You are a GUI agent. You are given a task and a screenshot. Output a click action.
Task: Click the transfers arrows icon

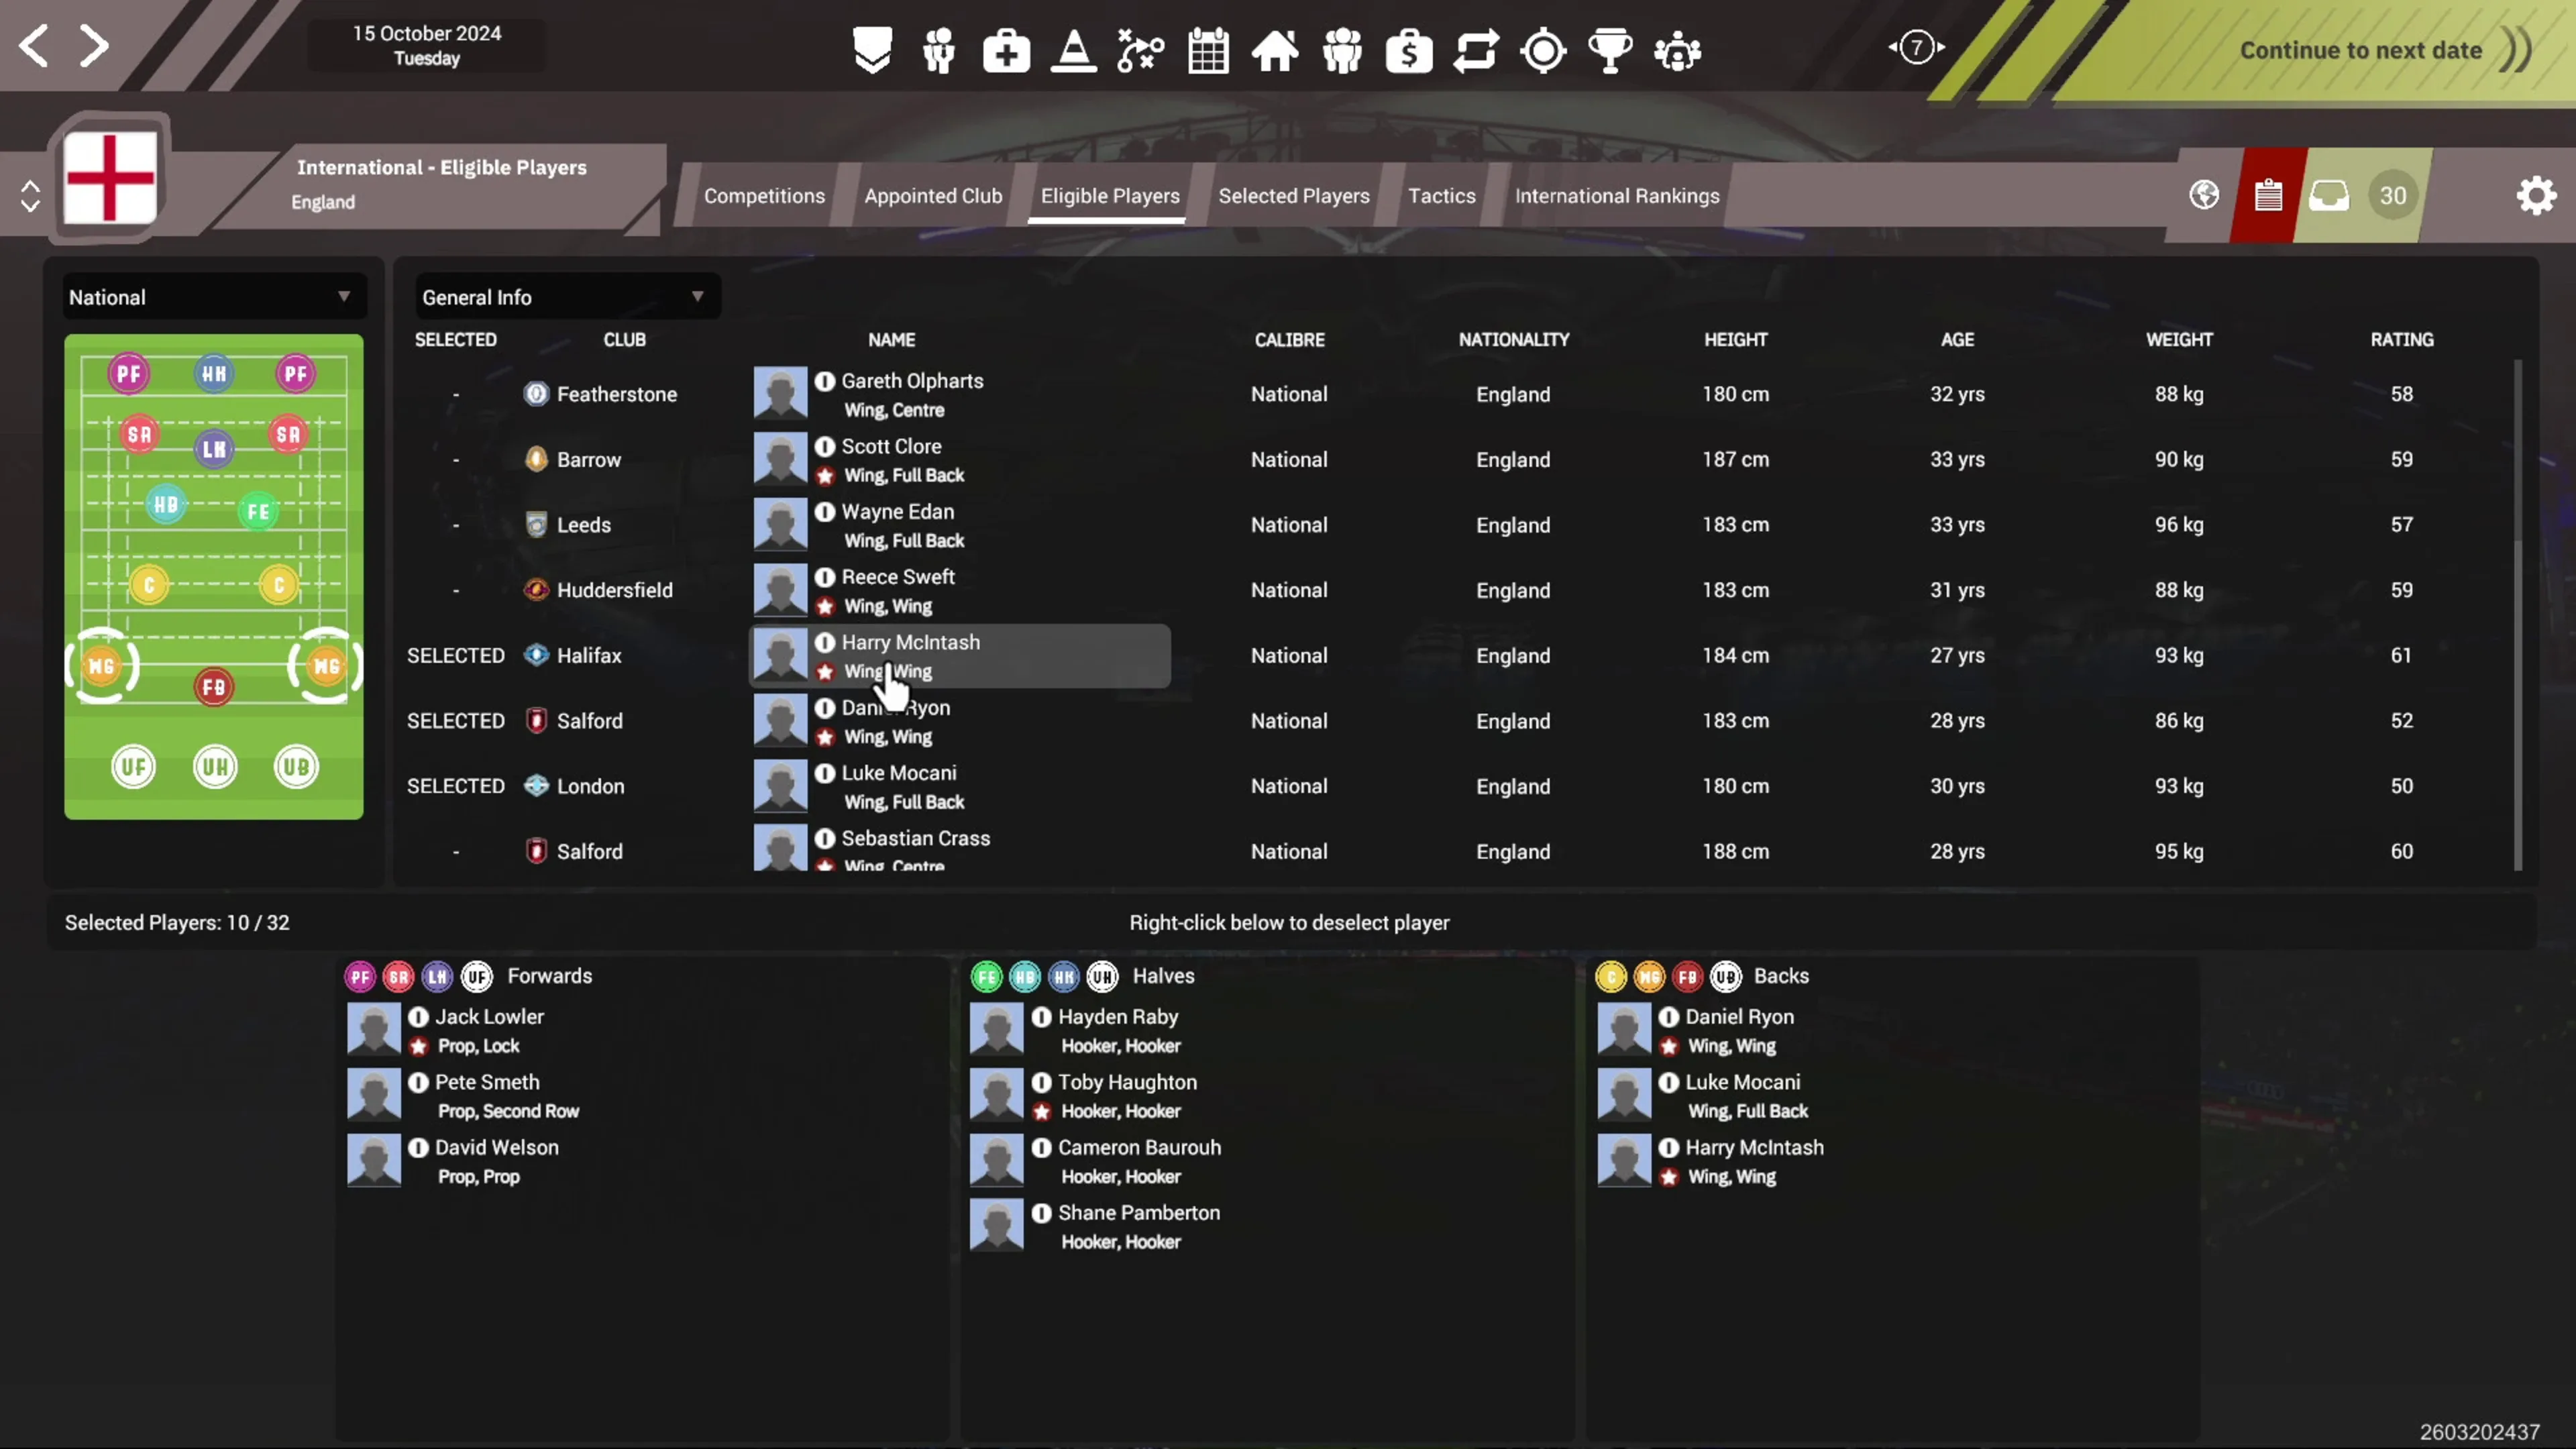click(x=1476, y=50)
